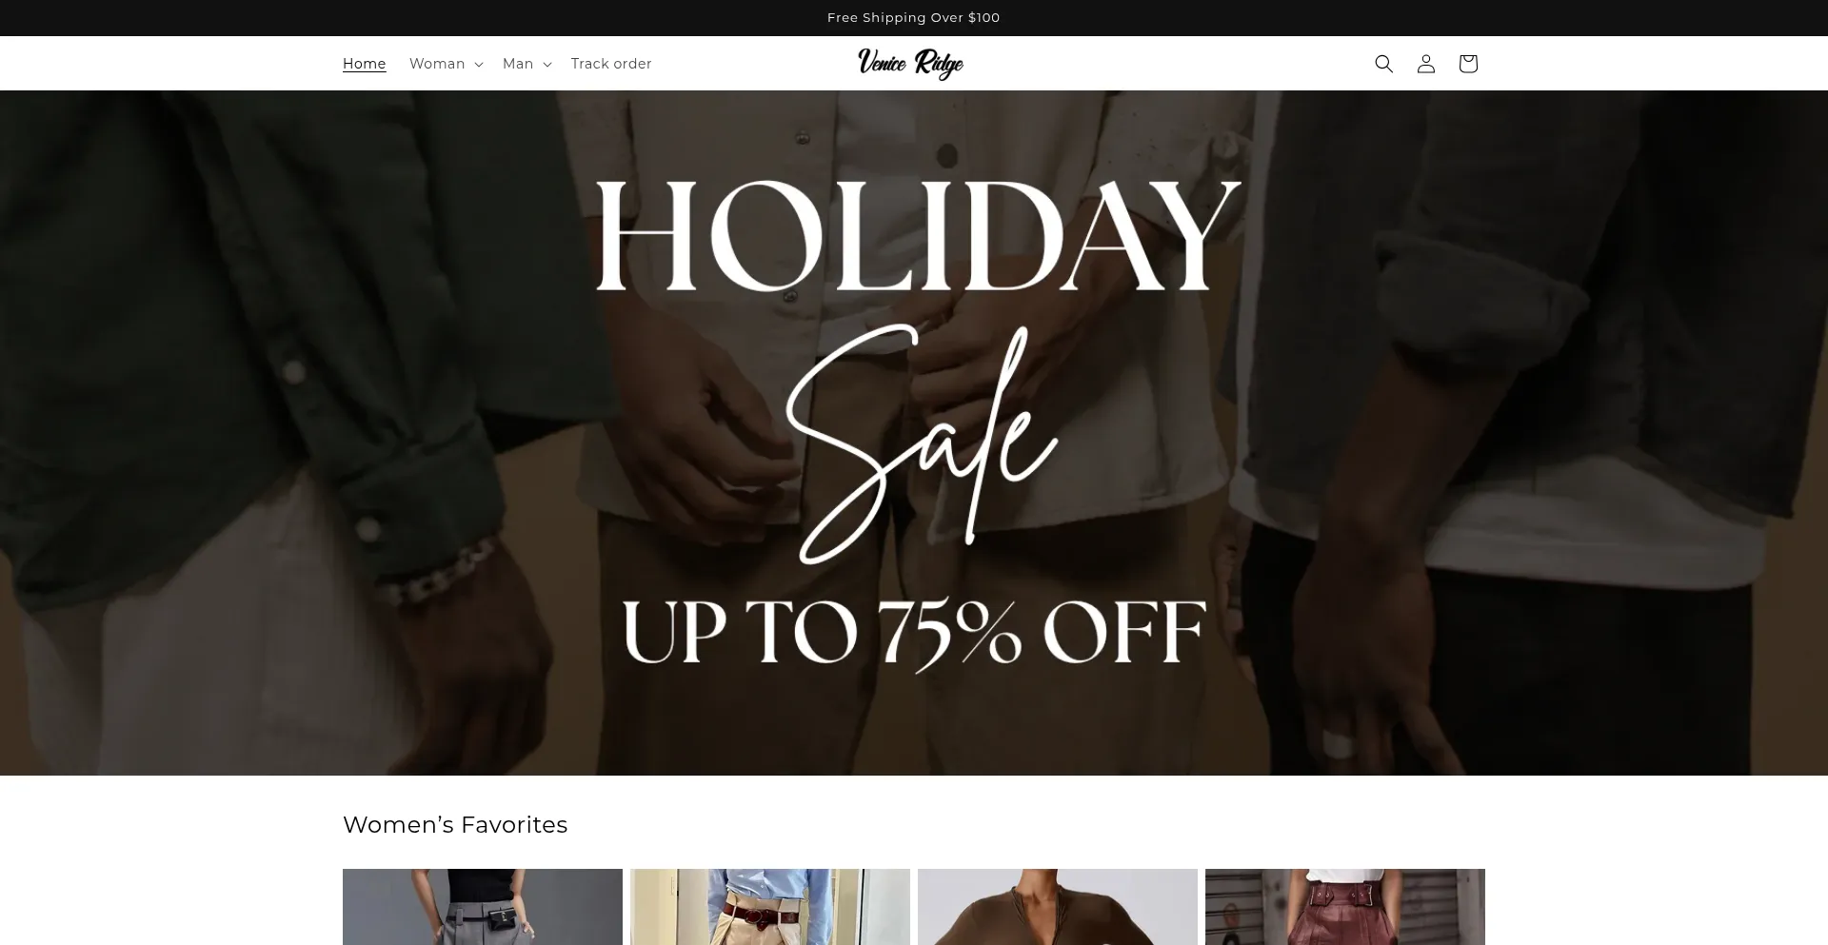Expand the Woman dropdown chevron

(x=479, y=65)
